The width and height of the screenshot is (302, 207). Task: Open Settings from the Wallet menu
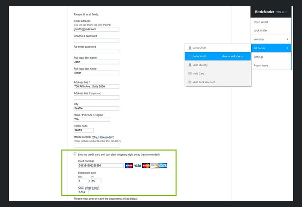point(271,57)
